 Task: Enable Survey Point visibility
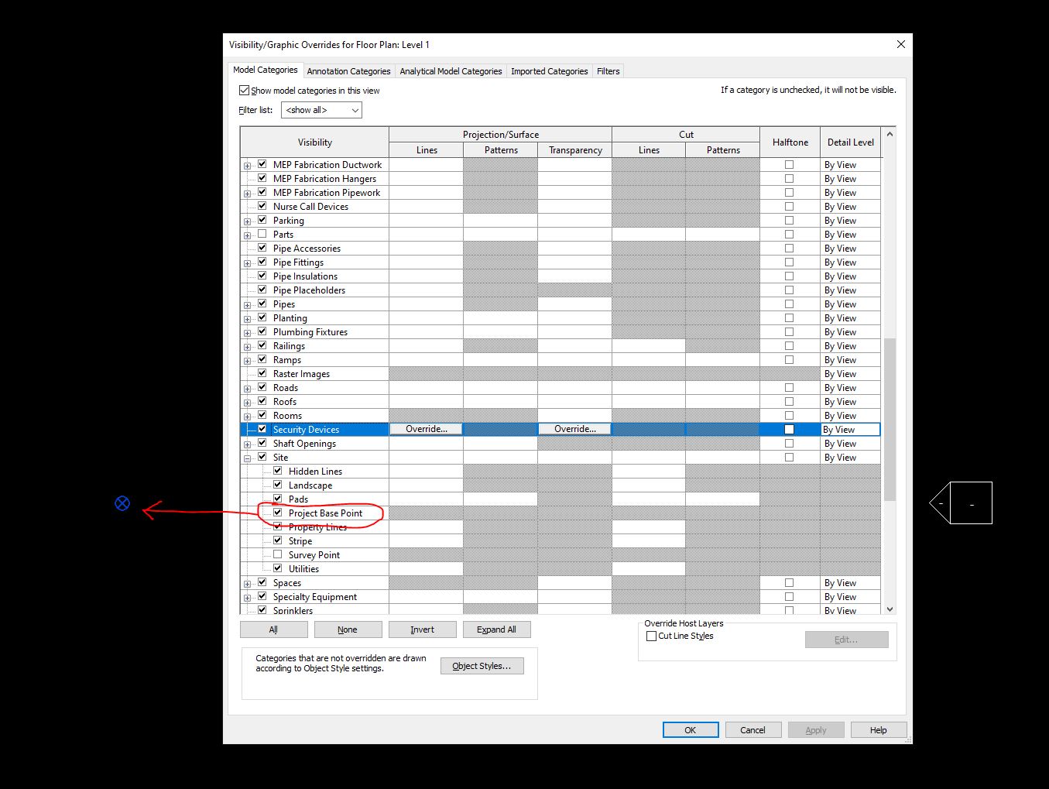point(277,554)
